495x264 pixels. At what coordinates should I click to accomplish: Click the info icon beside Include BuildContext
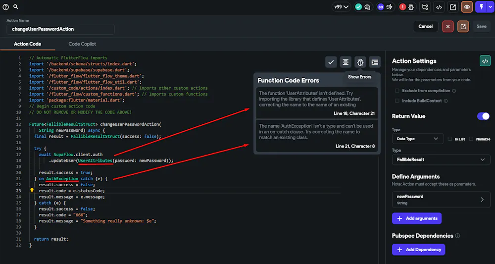[445, 101]
